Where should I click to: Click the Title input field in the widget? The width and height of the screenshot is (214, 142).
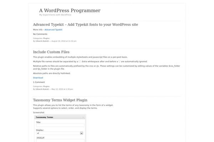point(60,125)
